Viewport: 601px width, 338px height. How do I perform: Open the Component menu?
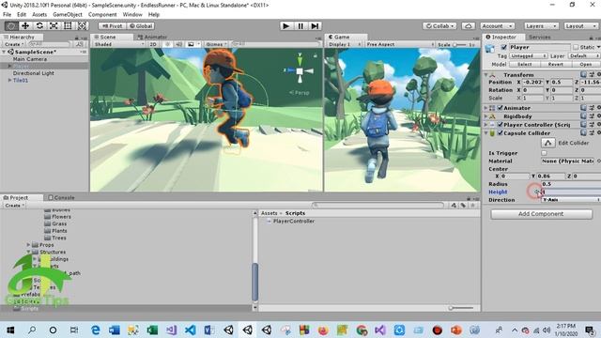(102, 15)
